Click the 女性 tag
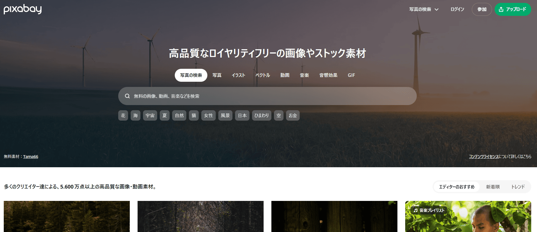 (x=209, y=115)
